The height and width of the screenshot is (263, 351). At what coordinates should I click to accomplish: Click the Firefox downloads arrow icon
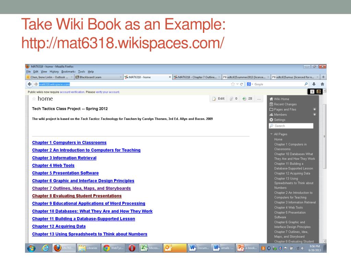(x=314, y=84)
